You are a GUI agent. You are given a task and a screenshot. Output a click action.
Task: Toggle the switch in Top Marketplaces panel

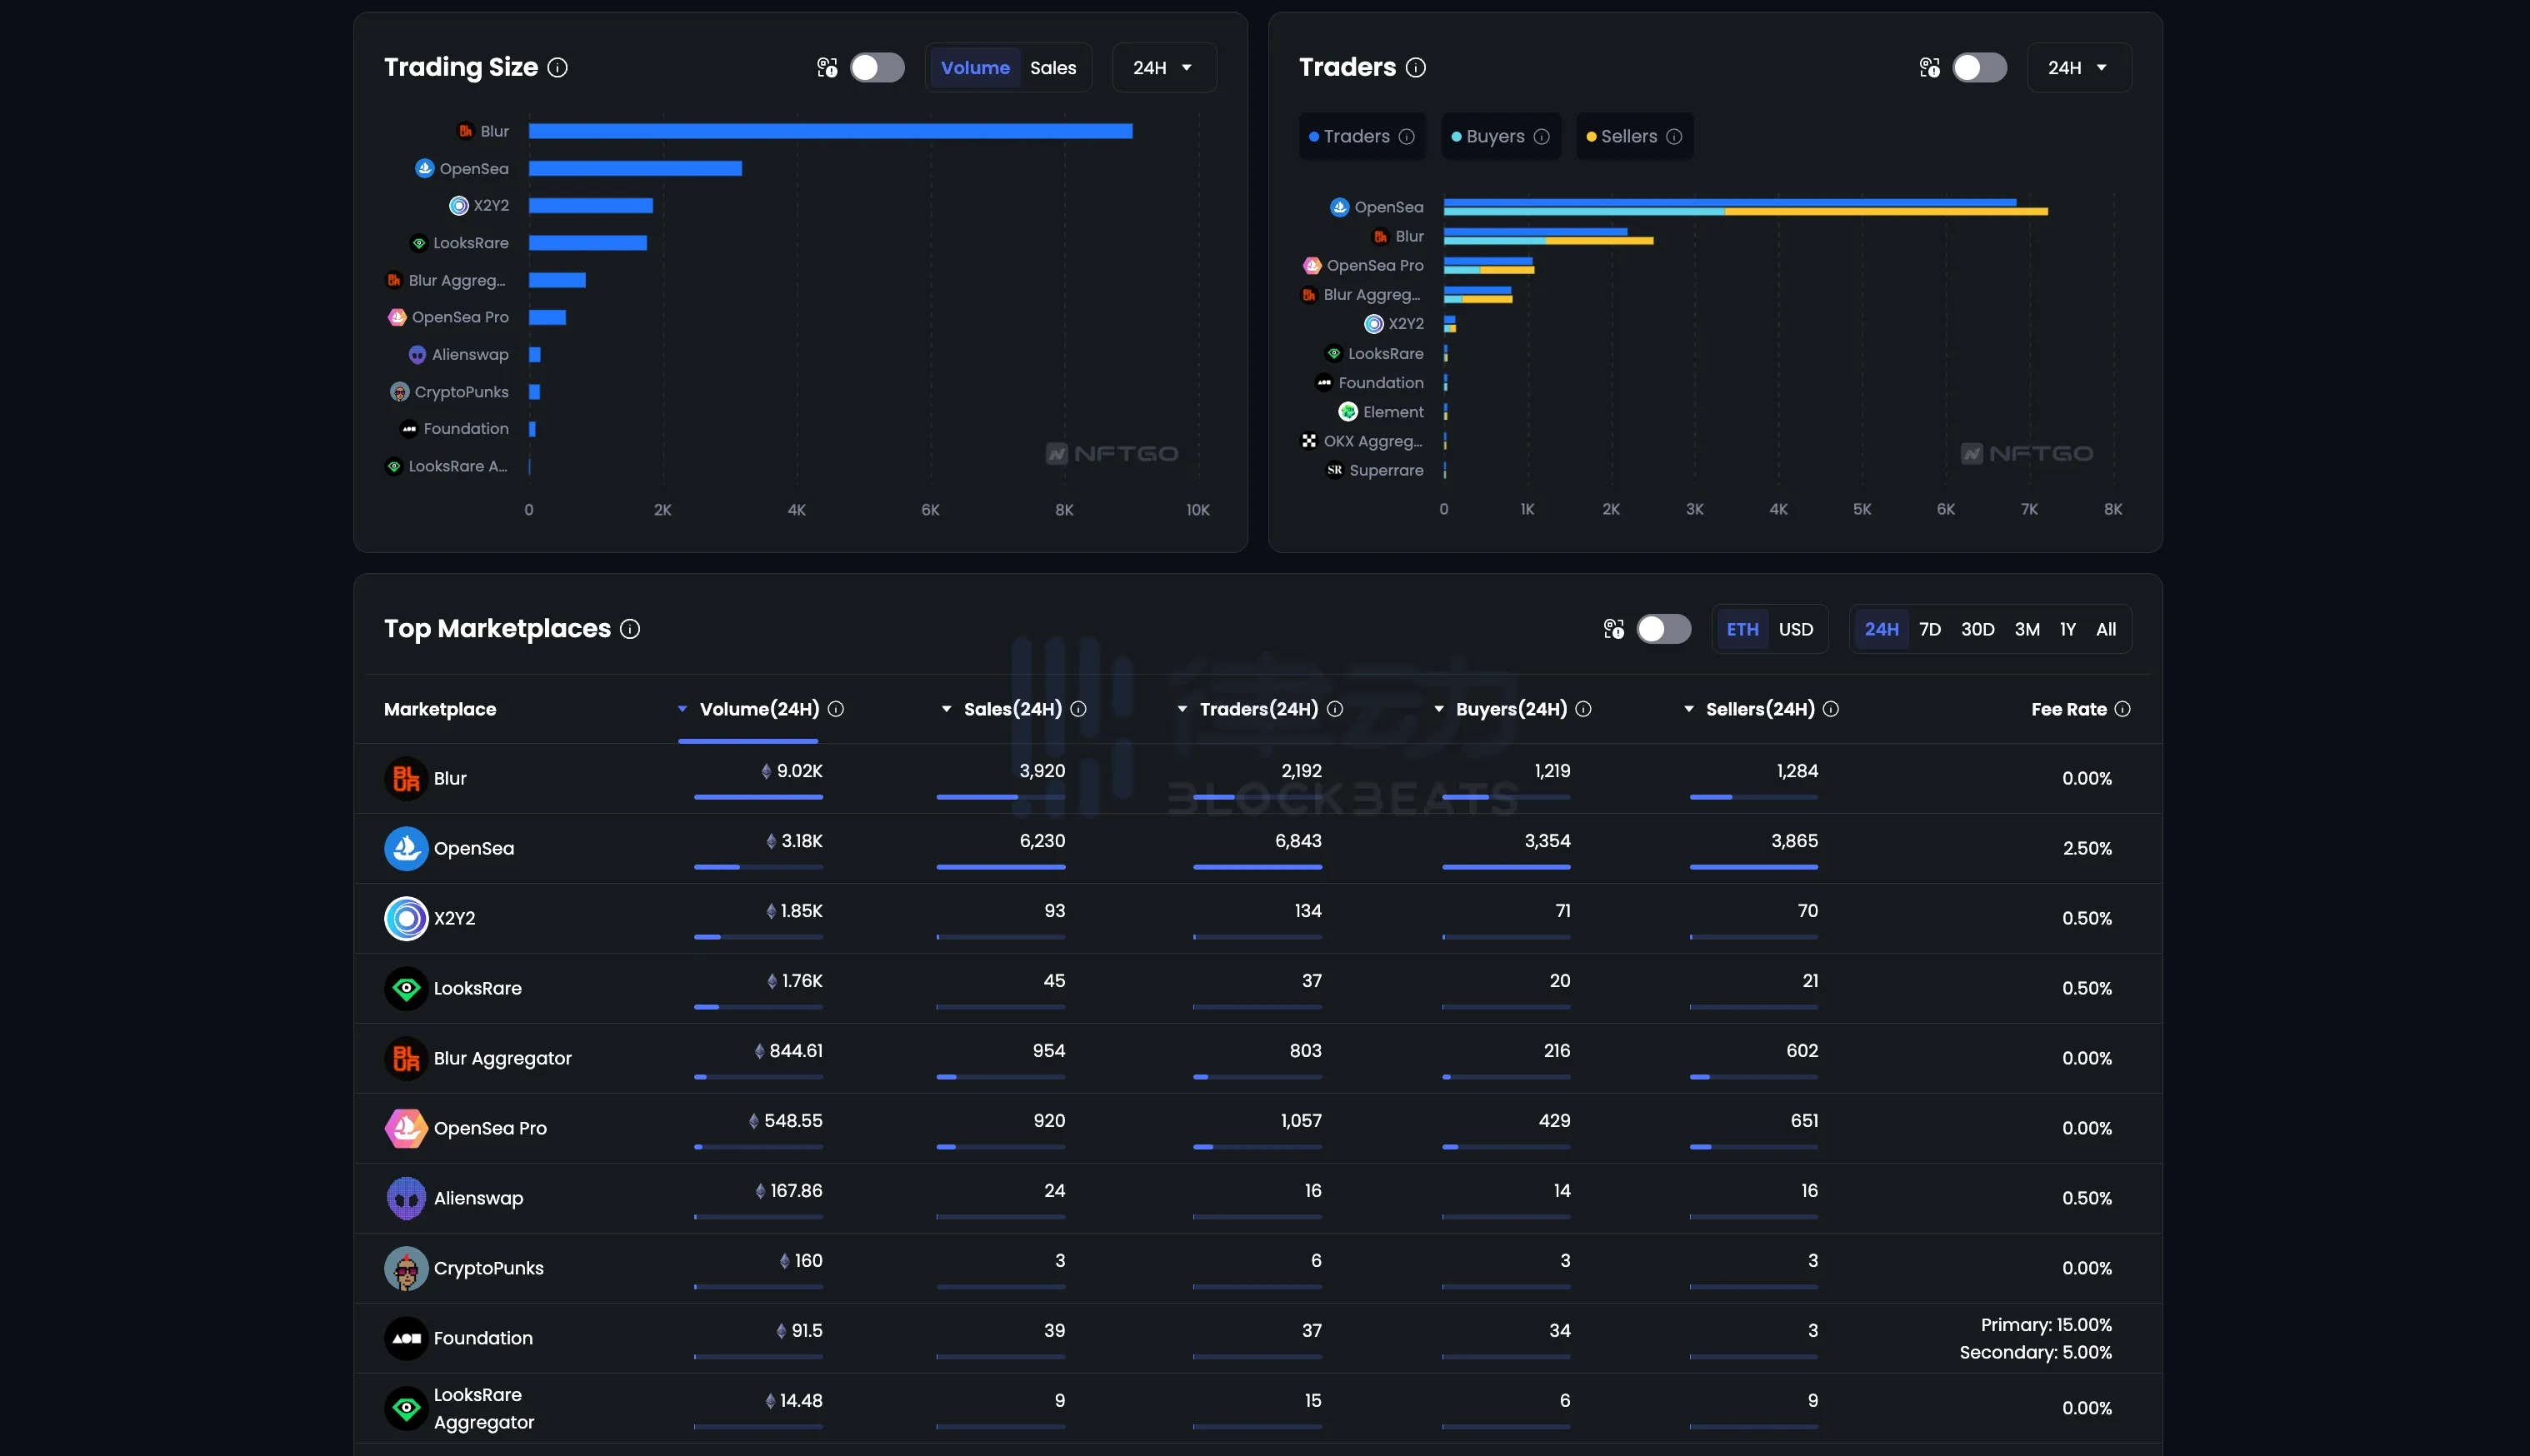(x=1663, y=629)
